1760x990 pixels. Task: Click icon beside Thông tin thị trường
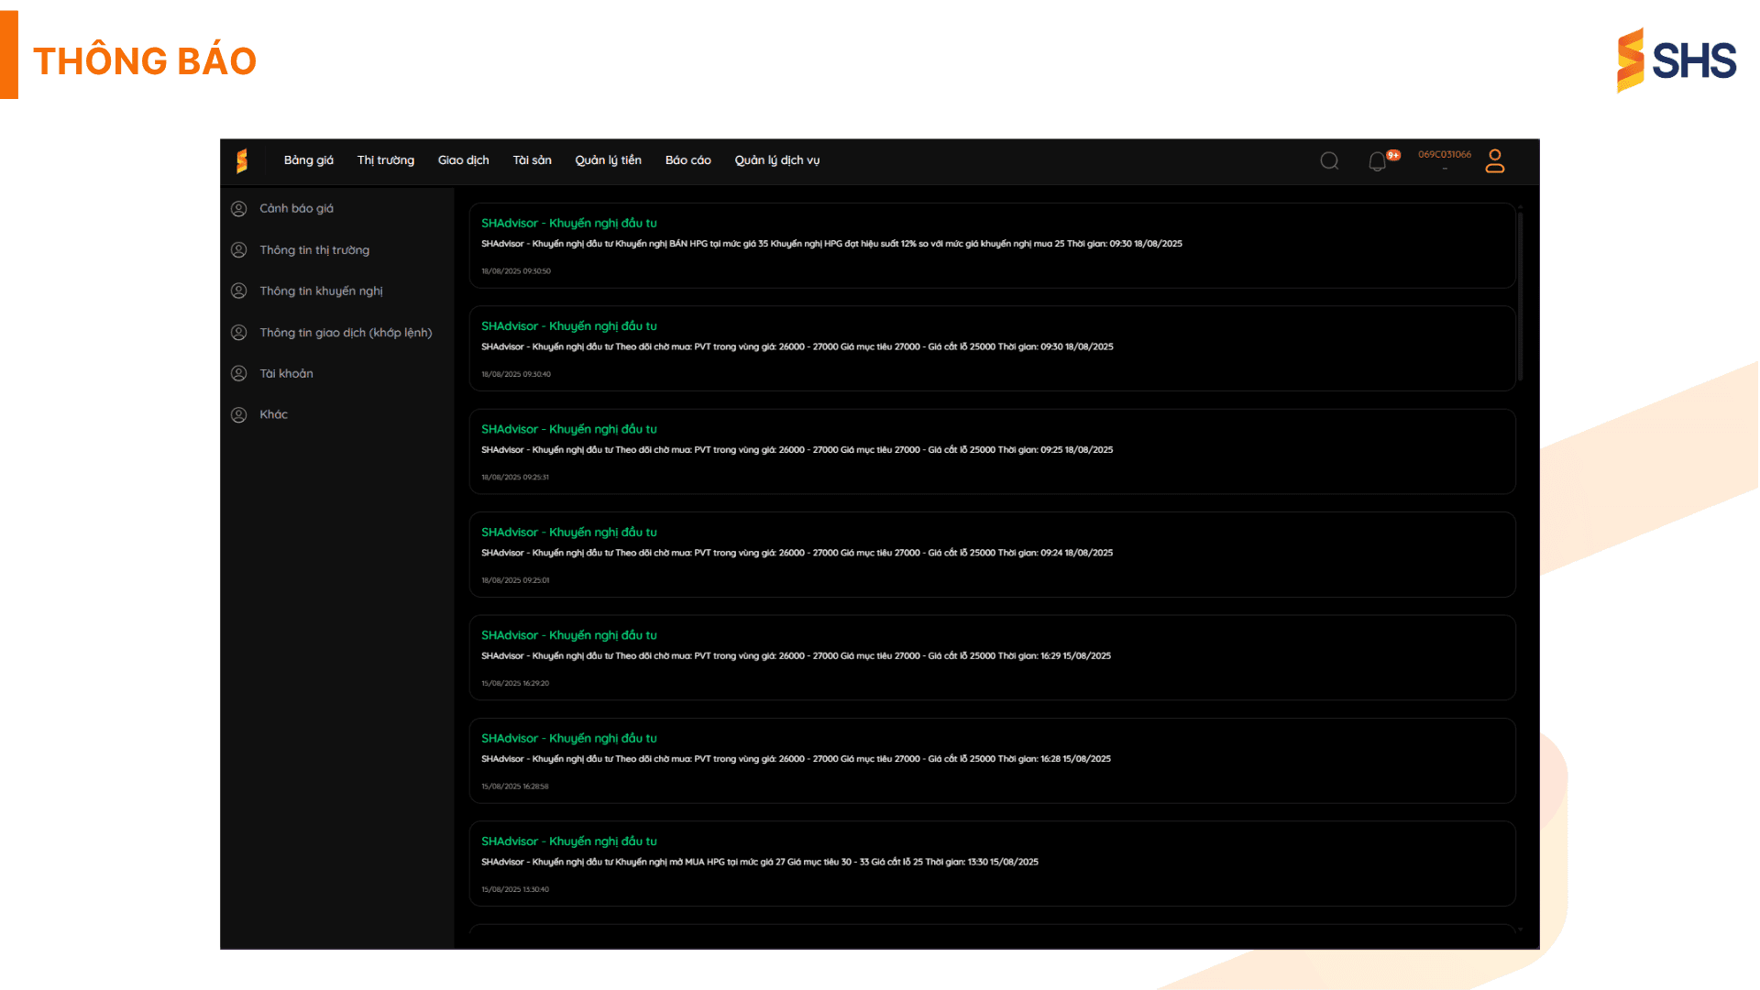point(239,250)
